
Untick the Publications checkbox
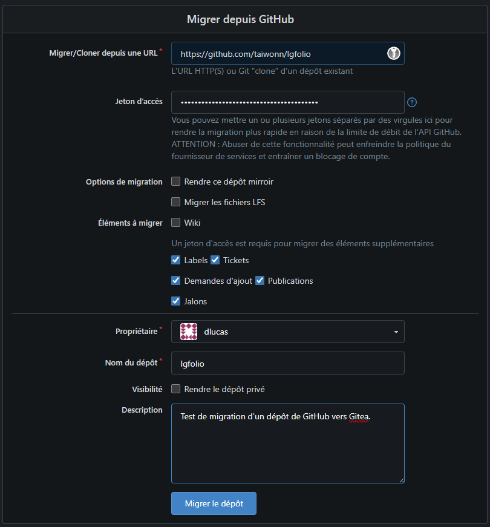pyautogui.click(x=260, y=281)
